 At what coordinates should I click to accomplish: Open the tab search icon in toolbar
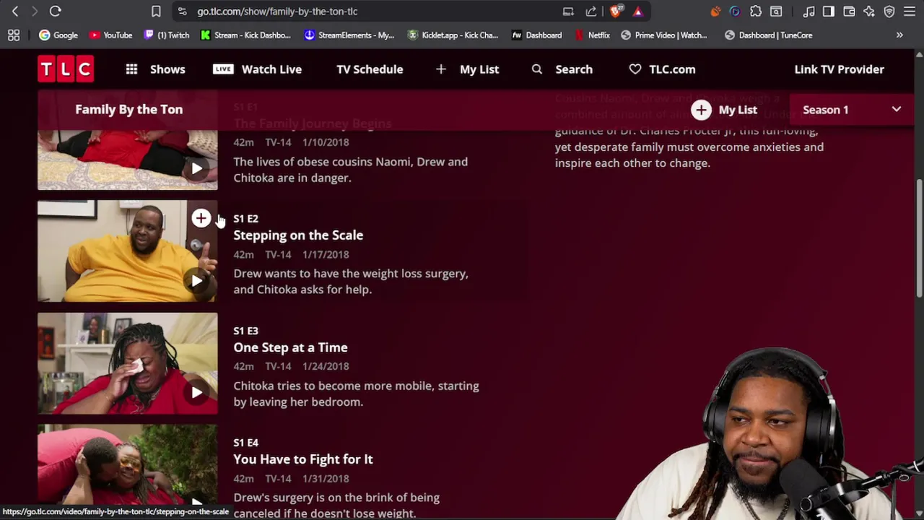(776, 12)
